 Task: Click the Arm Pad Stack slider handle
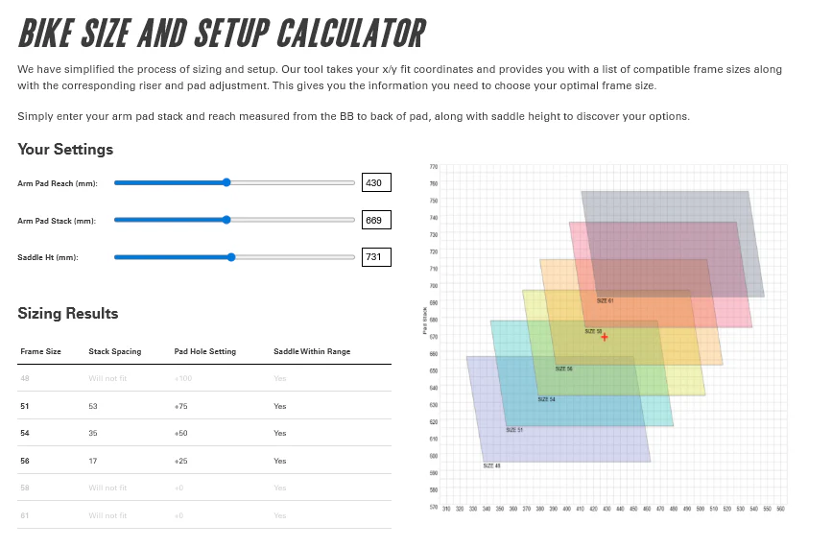click(x=226, y=220)
